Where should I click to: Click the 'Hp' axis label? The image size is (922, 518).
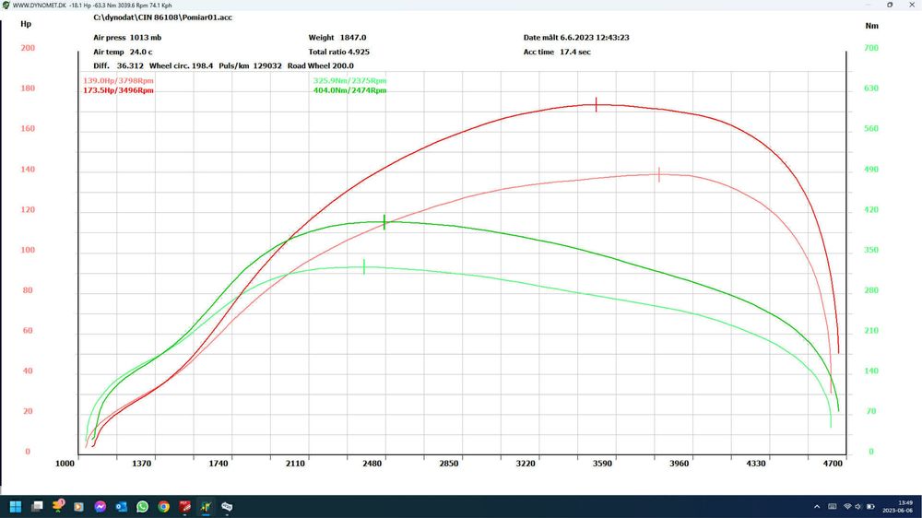tap(26, 24)
